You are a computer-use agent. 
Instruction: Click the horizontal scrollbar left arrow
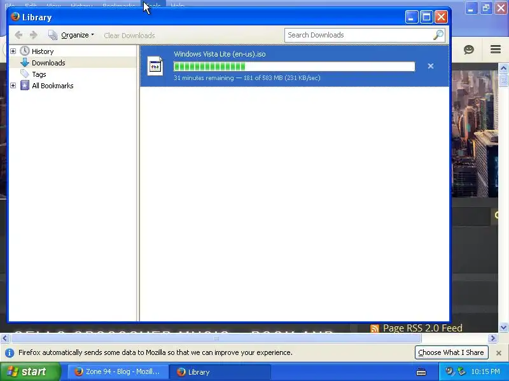[4, 338]
